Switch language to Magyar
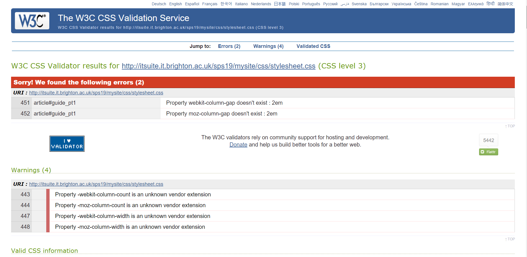This screenshot has width=527, height=257. coord(458,4)
